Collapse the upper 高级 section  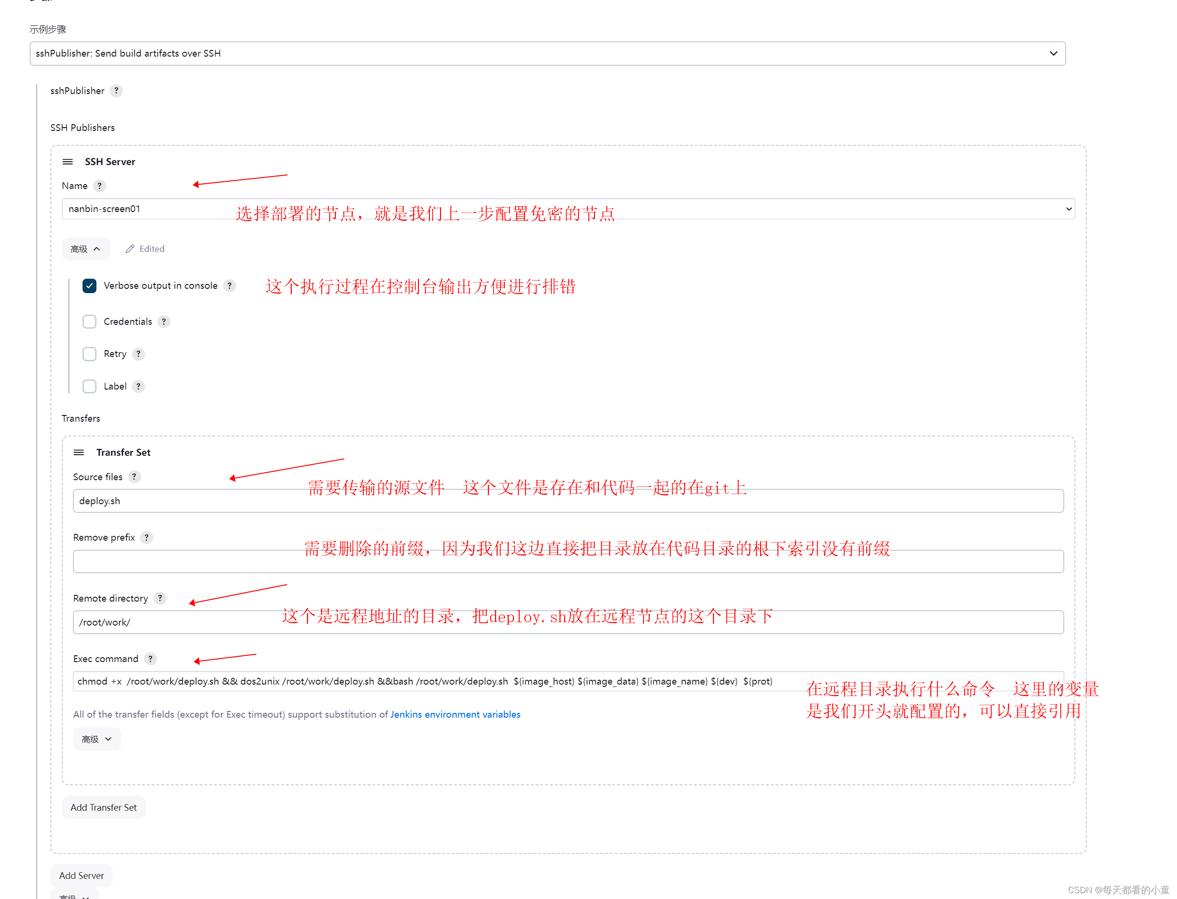85,248
